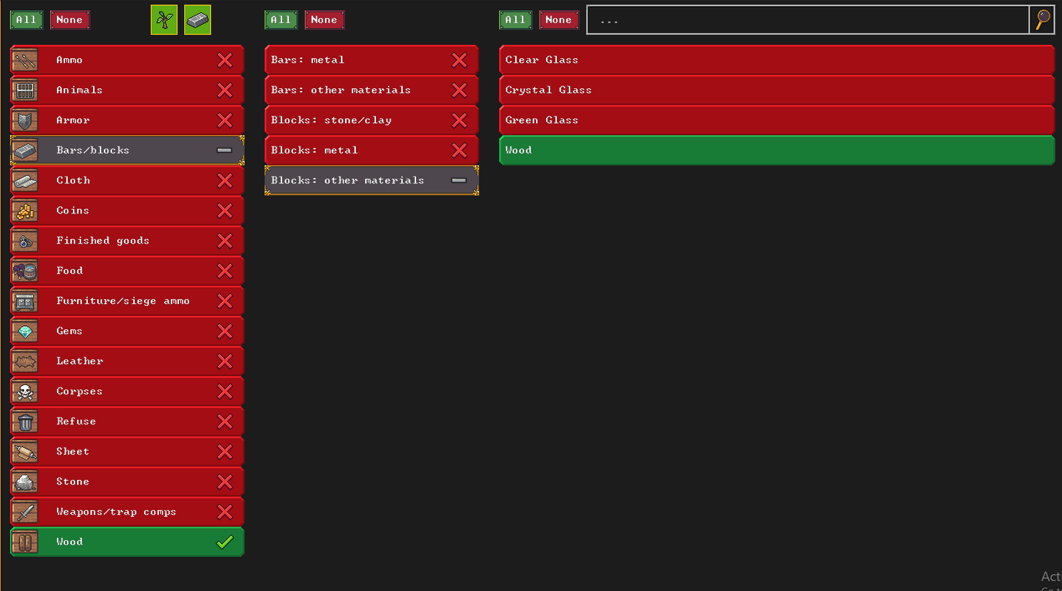Toggle Crystal Glass material item
The image size is (1062, 591).
[777, 90]
